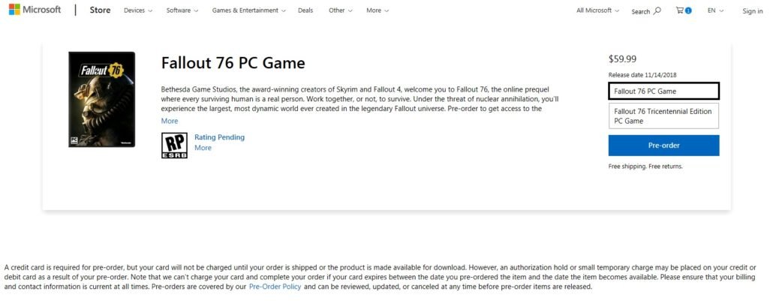The width and height of the screenshot is (773, 301).
Task: Expand the Devices dropdown menu
Action: (137, 11)
